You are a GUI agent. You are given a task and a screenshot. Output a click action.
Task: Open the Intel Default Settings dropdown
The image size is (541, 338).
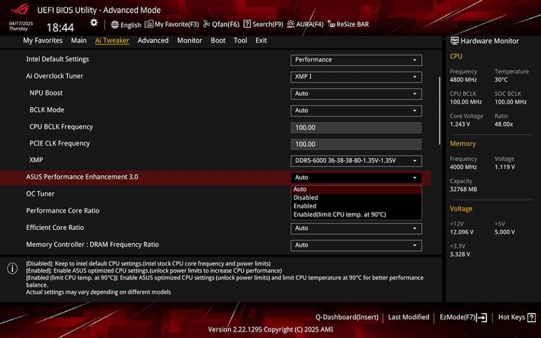click(x=356, y=60)
